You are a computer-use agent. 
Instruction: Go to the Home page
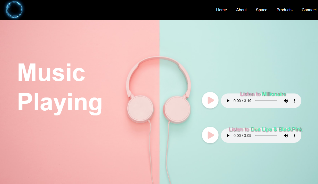pyautogui.click(x=221, y=10)
